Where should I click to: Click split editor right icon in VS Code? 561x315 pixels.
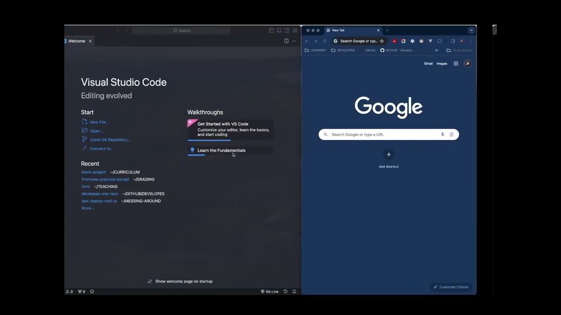[286, 41]
